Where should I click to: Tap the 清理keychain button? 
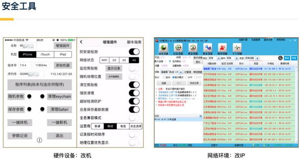(x=59, y=96)
